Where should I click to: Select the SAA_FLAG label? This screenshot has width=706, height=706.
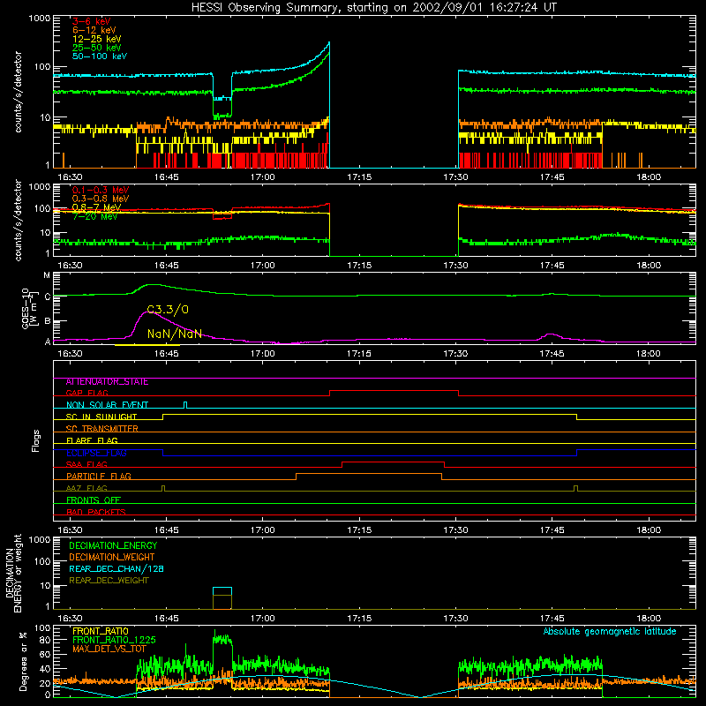(86, 464)
